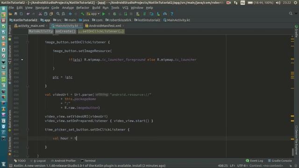Click the robertkiszelirk breadcrumb folder
Viewport: 299px width, 168px height.
point(118,20)
